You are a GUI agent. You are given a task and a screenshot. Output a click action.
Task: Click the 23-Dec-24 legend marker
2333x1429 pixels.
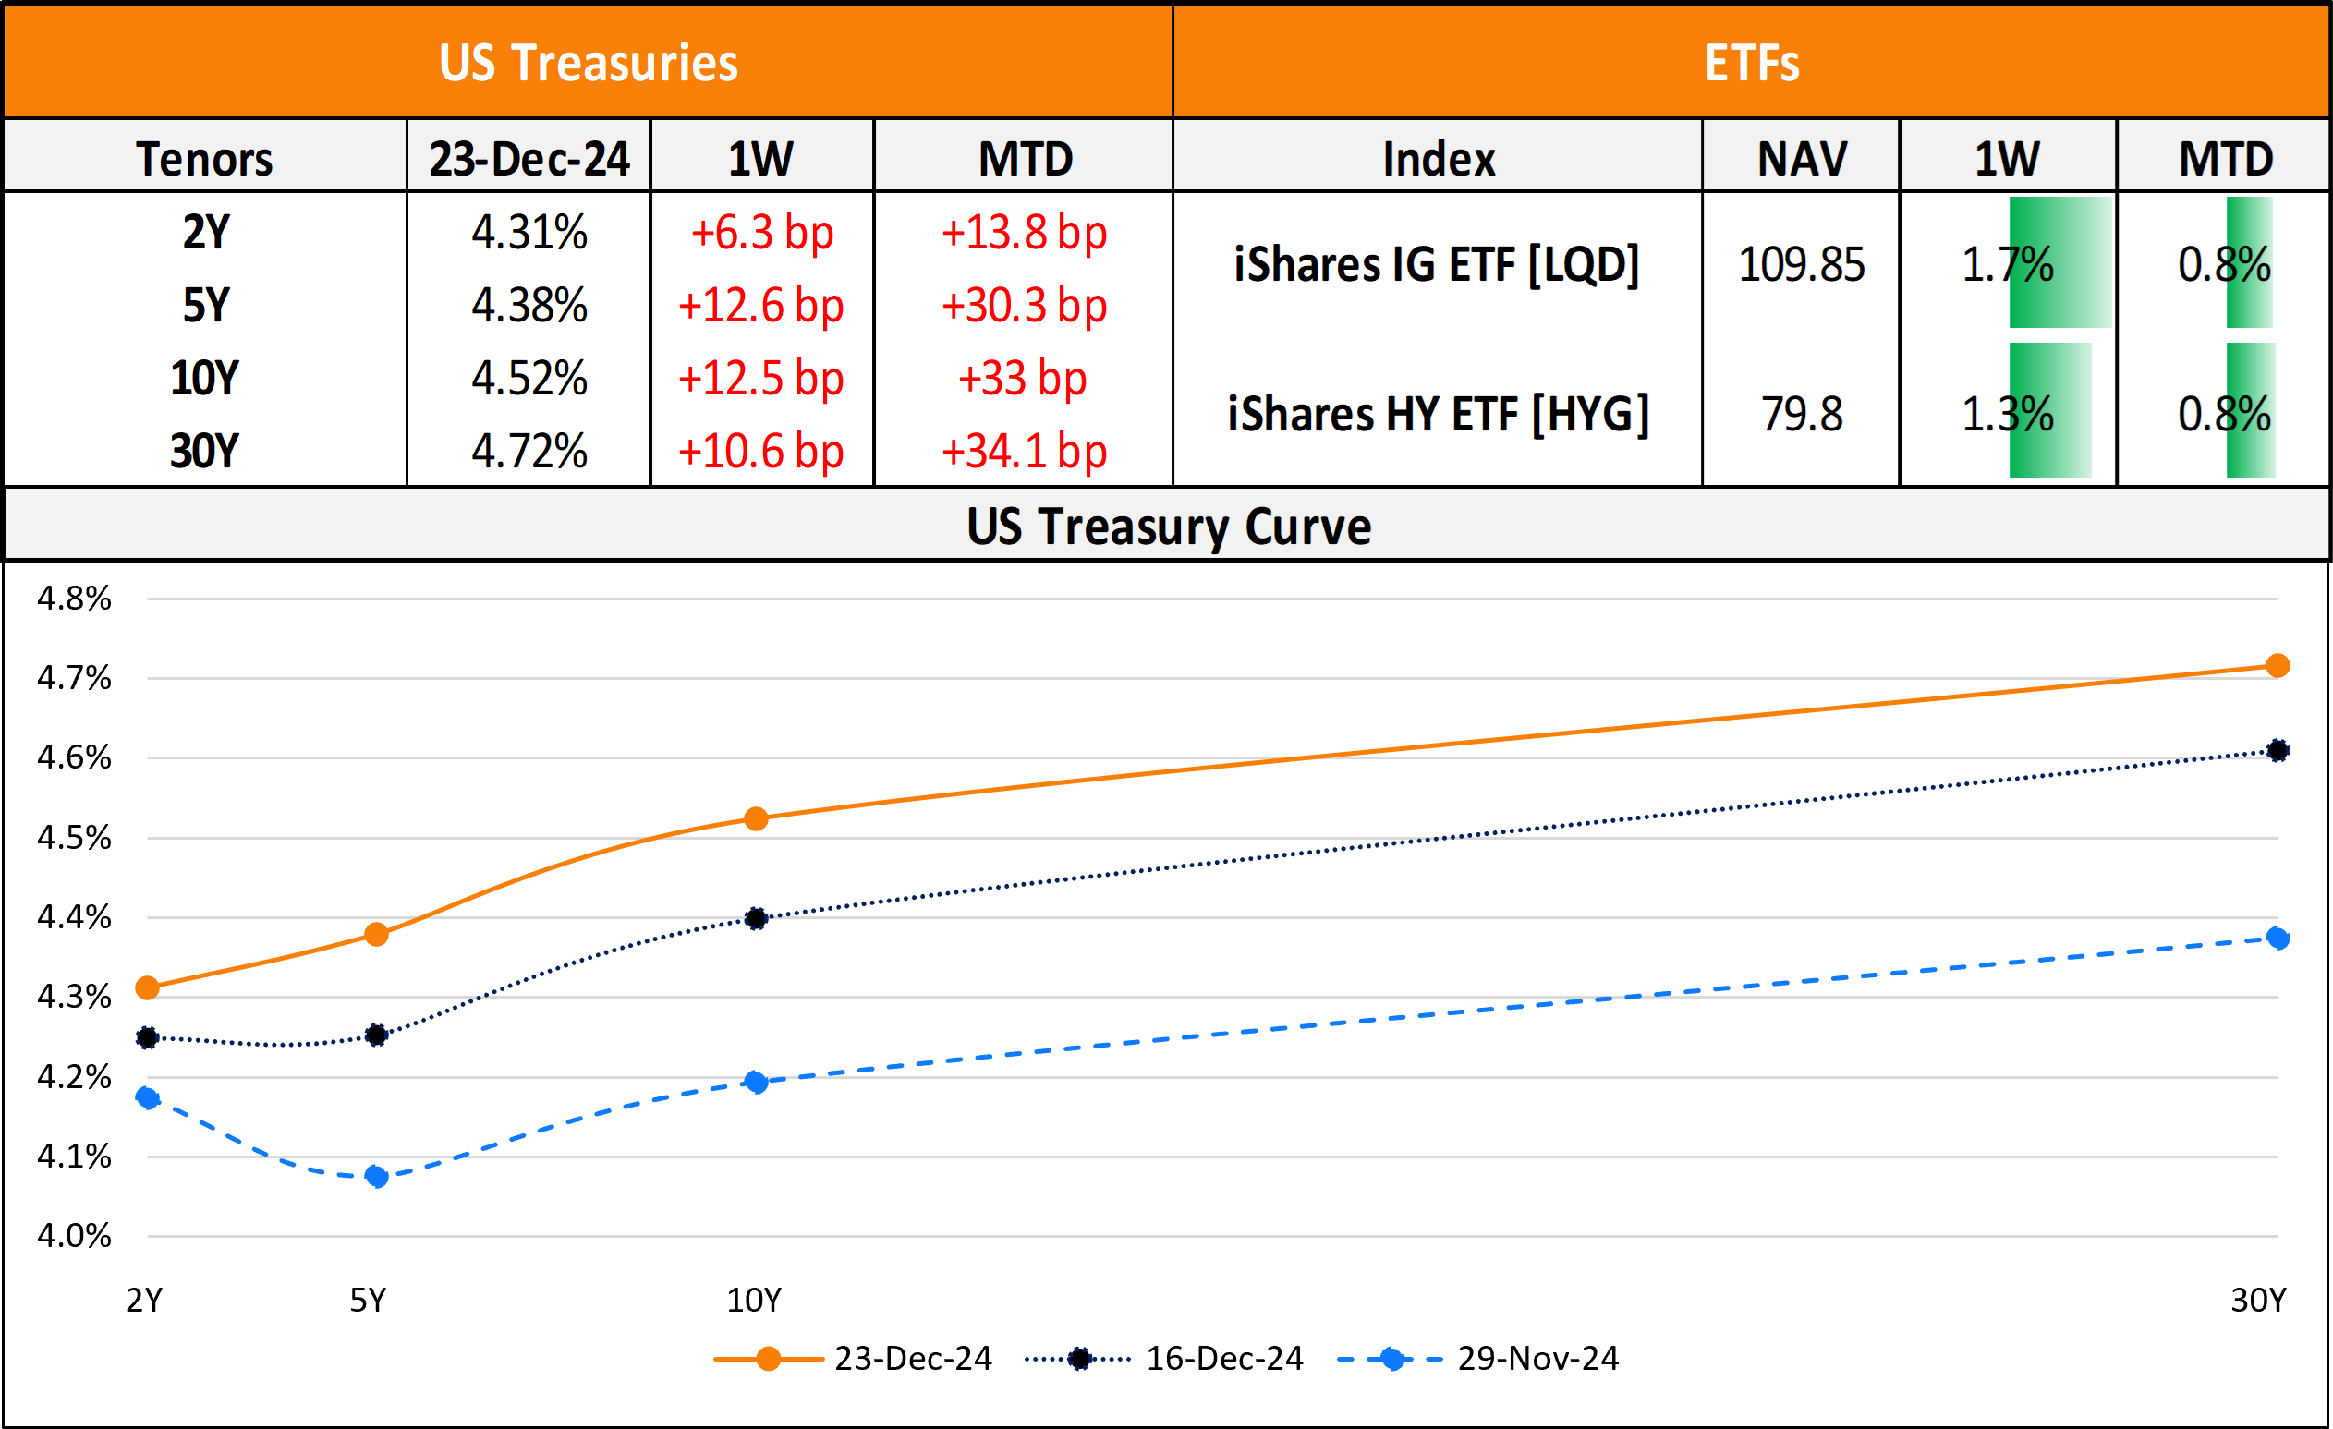768,1359
